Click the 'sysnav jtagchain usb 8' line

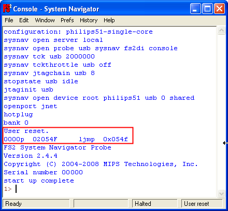49,73
